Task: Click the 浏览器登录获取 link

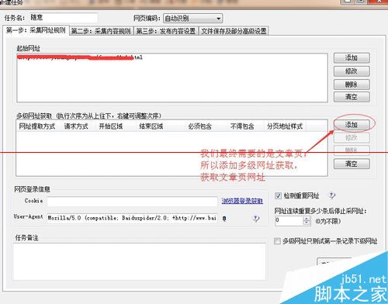Action: pyautogui.click(x=242, y=201)
